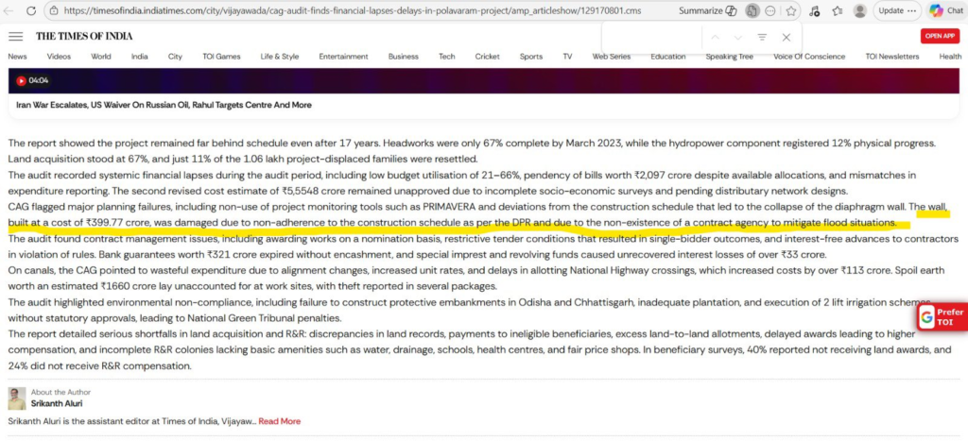The height and width of the screenshot is (441, 968).
Task: Open Copilot Chat in the toolbar
Action: [945, 10]
